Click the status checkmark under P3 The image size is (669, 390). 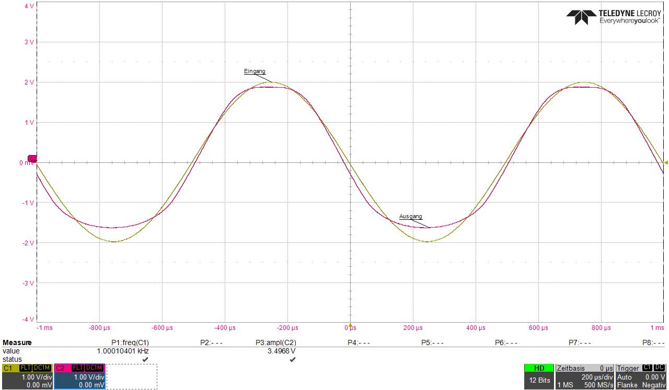point(292,359)
